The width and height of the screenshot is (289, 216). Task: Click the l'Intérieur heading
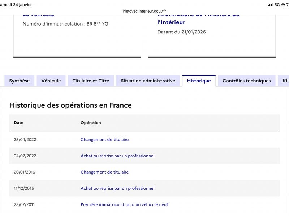[171, 22]
